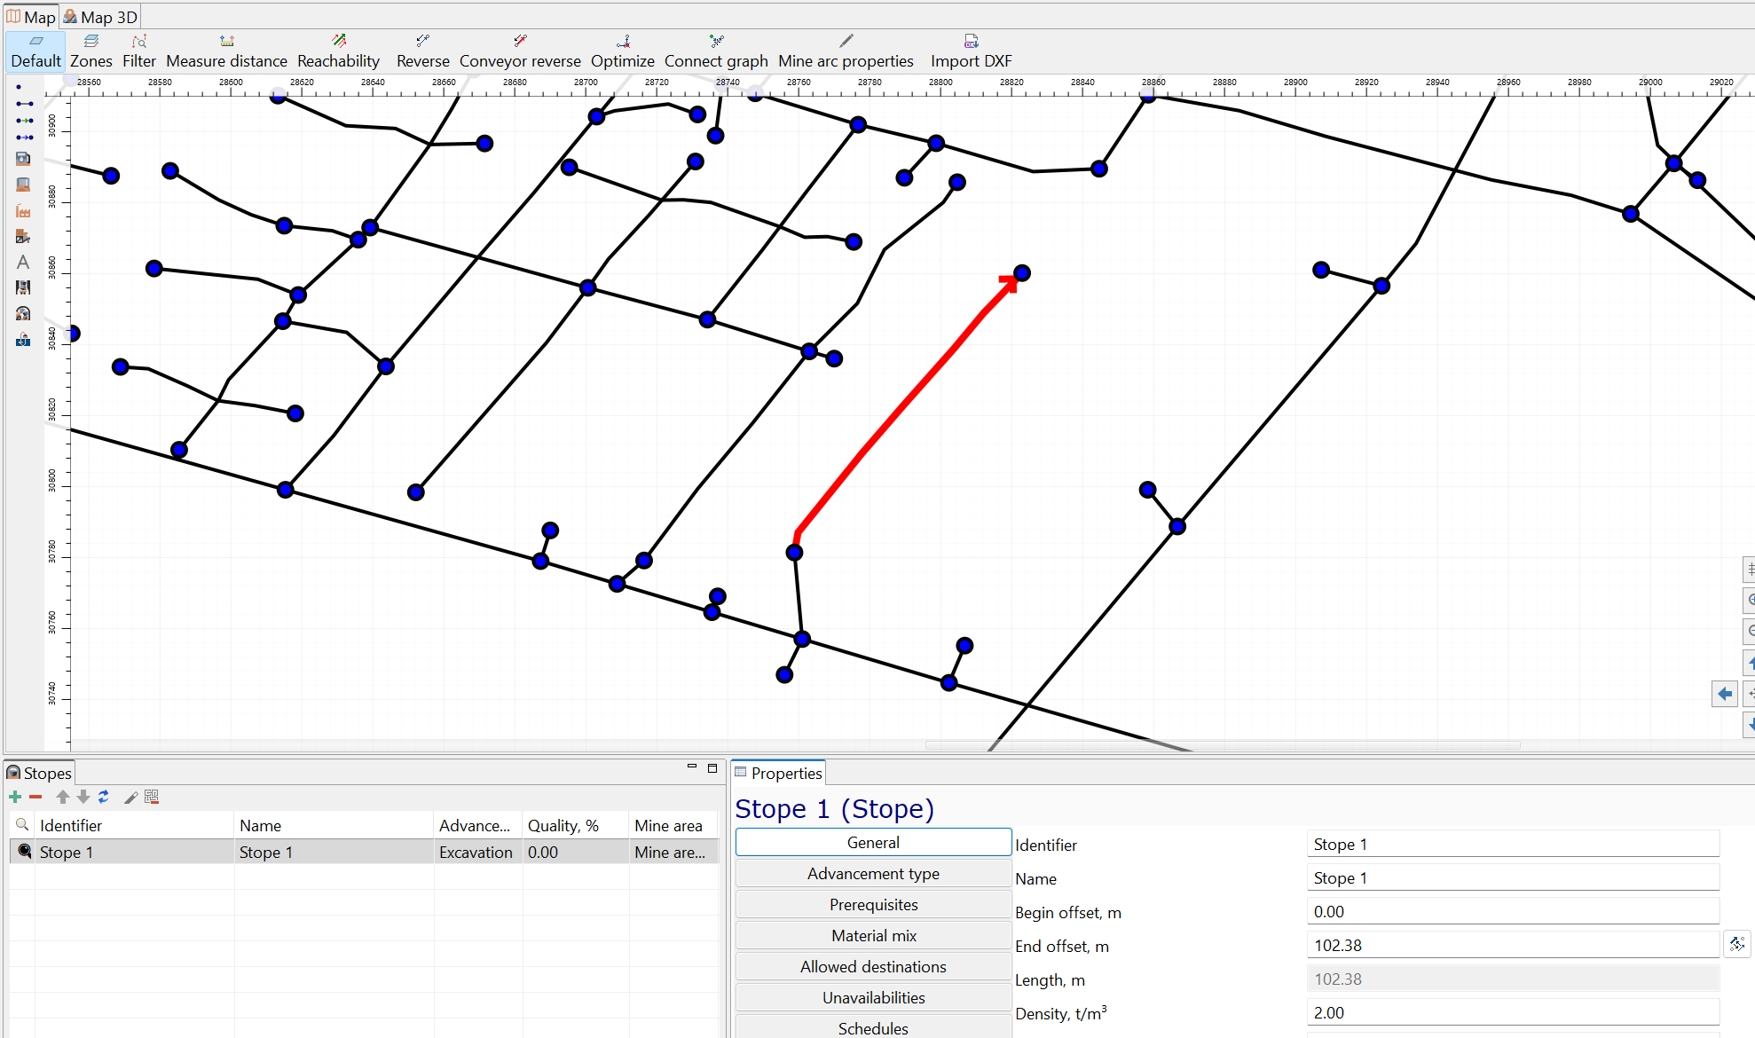The height and width of the screenshot is (1038, 1755).
Task: Refresh stopes list with blue arrows
Action: pyautogui.click(x=104, y=797)
